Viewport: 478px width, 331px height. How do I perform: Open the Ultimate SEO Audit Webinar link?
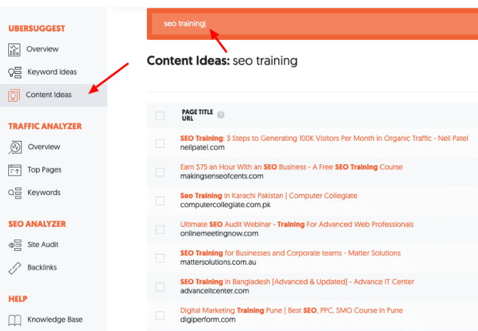pyautogui.click(x=296, y=224)
